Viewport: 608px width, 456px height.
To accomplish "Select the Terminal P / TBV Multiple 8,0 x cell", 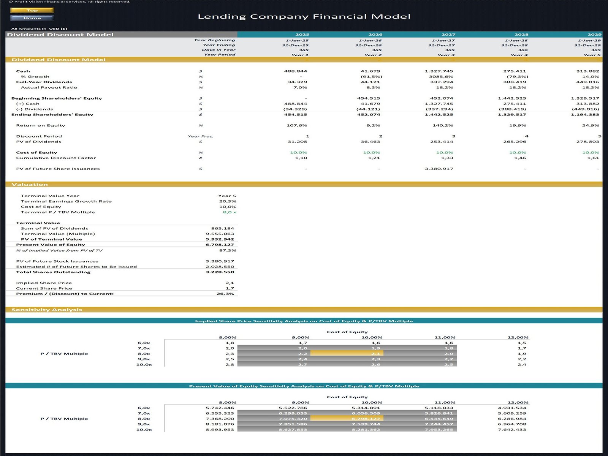I will [x=229, y=212].
